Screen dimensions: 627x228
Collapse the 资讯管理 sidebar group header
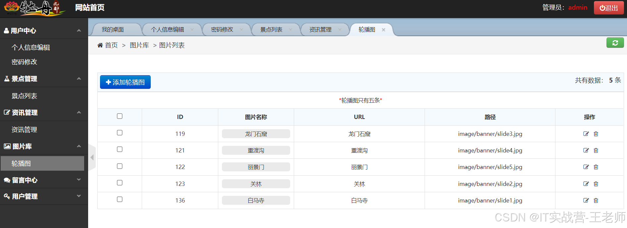[44, 112]
